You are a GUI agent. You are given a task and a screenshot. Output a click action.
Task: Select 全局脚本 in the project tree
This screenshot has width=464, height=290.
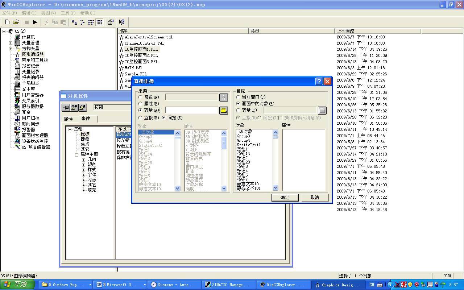click(30, 83)
